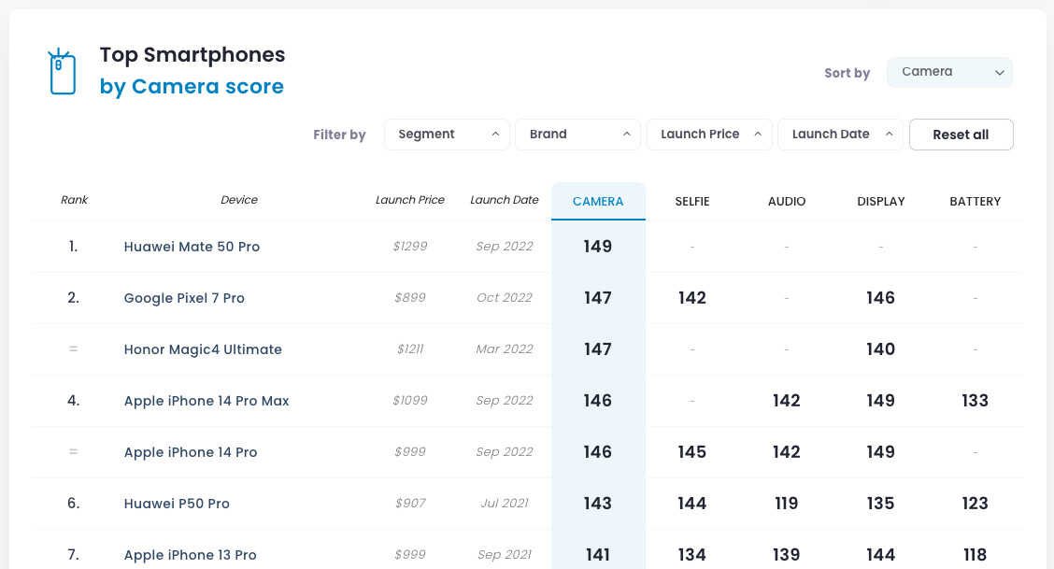Click the Launch Date column header
Viewport: 1054px width, 569px height.
[x=505, y=200]
